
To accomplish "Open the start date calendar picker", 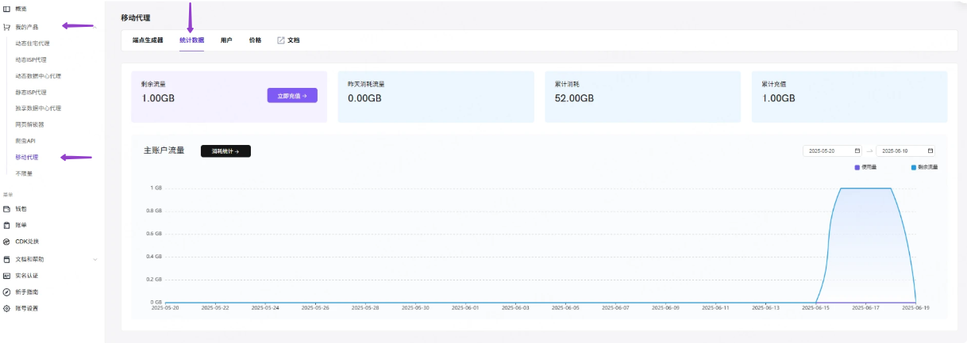I will 857,151.
